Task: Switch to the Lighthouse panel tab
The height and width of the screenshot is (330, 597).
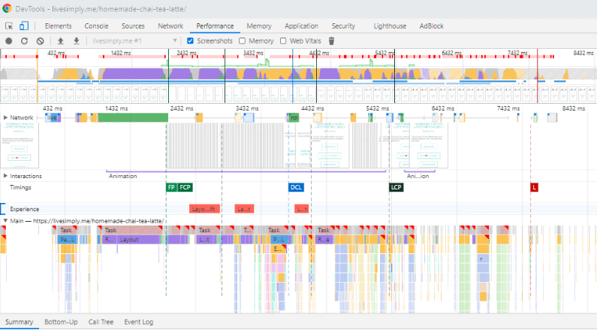Action: [389, 26]
